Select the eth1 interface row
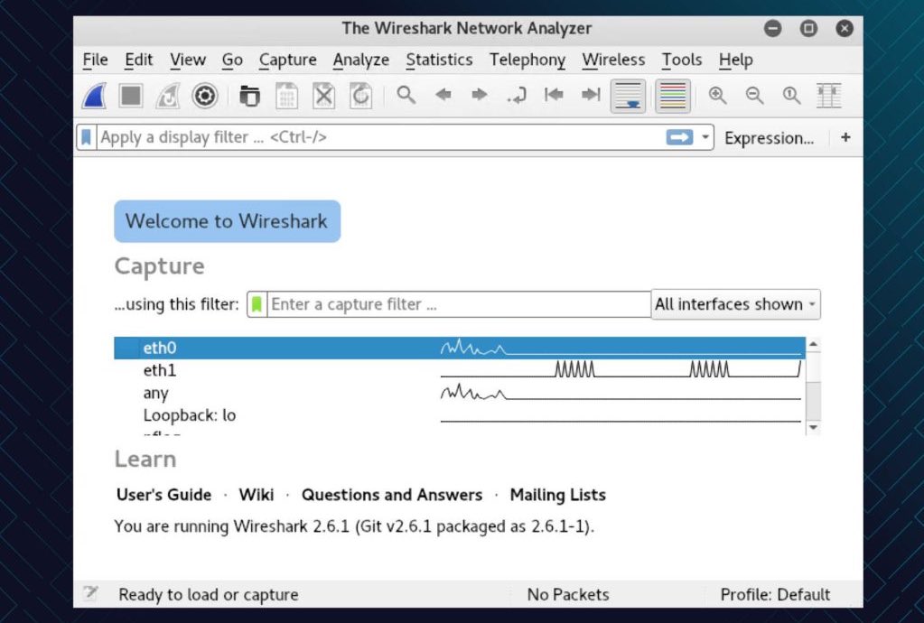Image resolution: width=924 pixels, height=623 pixels. pyautogui.click(x=460, y=370)
